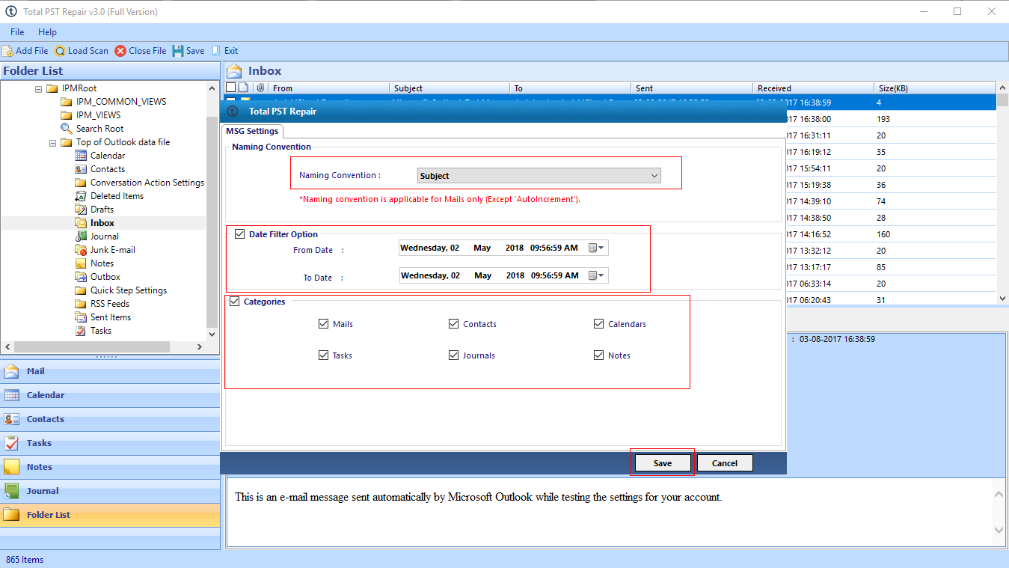Select IPM_COMMON_VIEWS folder
1009x568 pixels.
(x=121, y=102)
